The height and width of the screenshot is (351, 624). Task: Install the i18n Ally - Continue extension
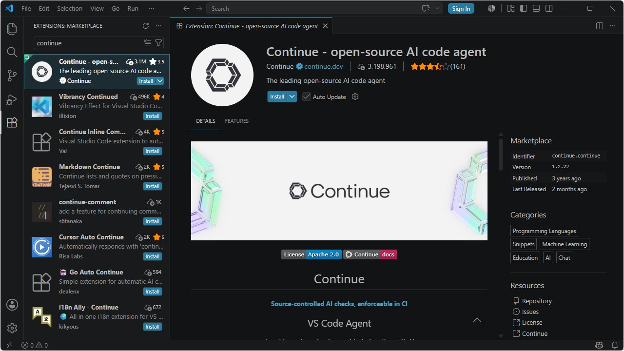pos(153,327)
